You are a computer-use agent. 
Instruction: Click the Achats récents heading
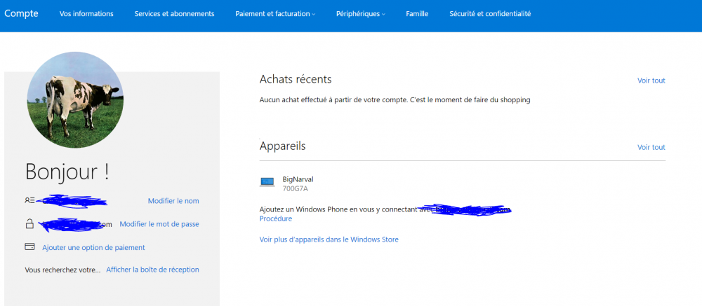296,80
